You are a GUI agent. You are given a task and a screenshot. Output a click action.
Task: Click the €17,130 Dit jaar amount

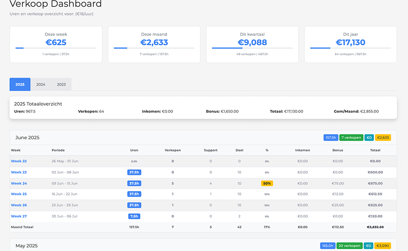pyautogui.click(x=350, y=42)
